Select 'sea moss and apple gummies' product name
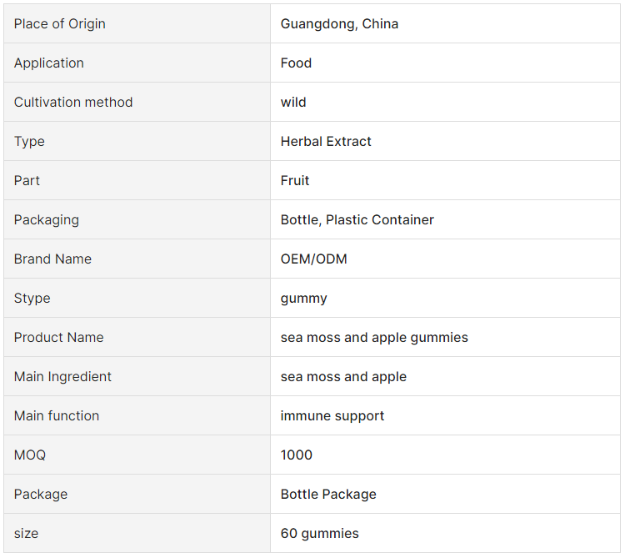Screen dimensions: 625x558 pyautogui.click(x=374, y=338)
